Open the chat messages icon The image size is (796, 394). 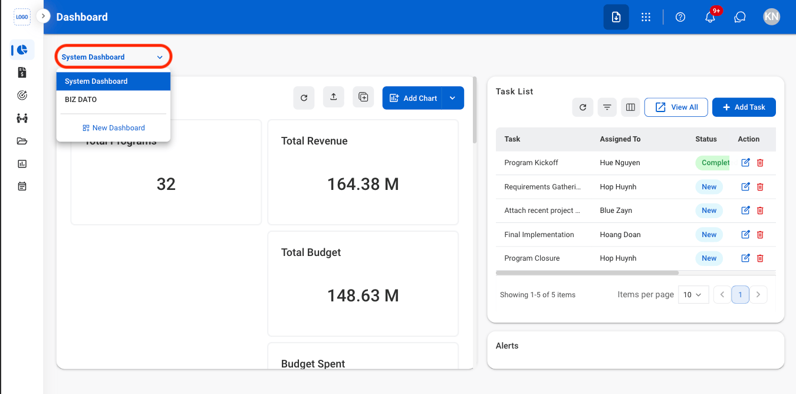(740, 17)
